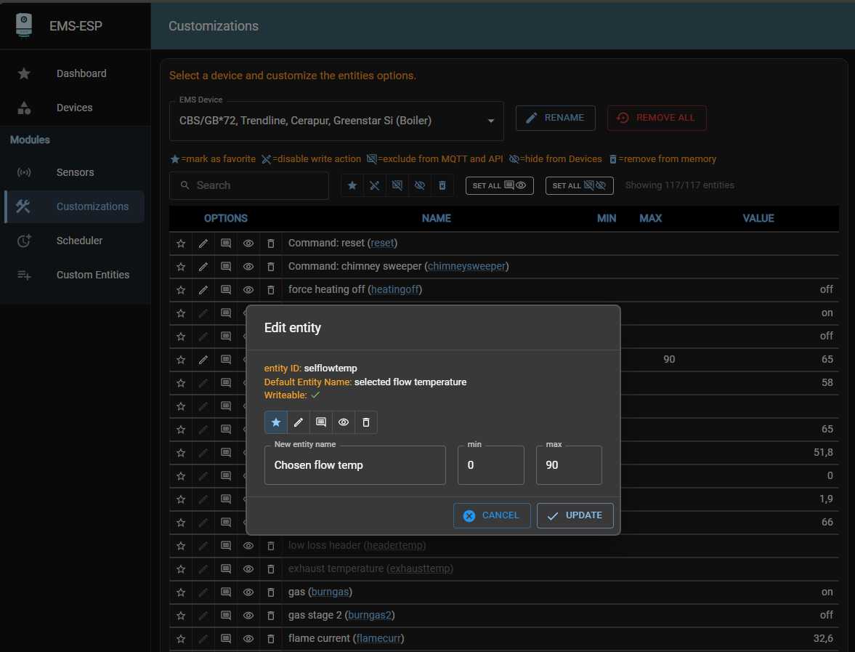Click the favorite star filter beside Search
Viewport: 855px width, 652px height.
pos(352,185)
